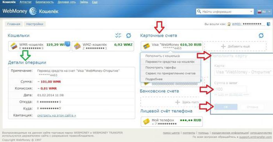273x142 pixels.
Task: Click the WMZ wallet icon
Action: (x=77, y=46)
